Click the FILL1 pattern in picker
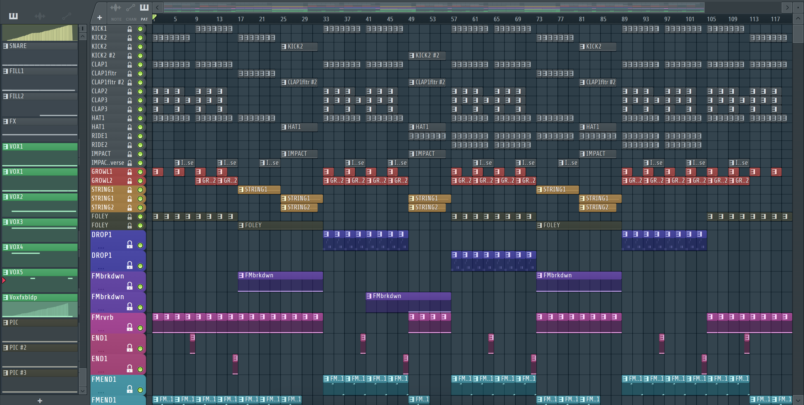 [x=40, y=80]
